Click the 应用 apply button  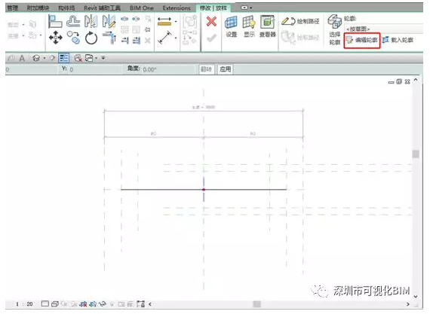(x=225, y=69)
